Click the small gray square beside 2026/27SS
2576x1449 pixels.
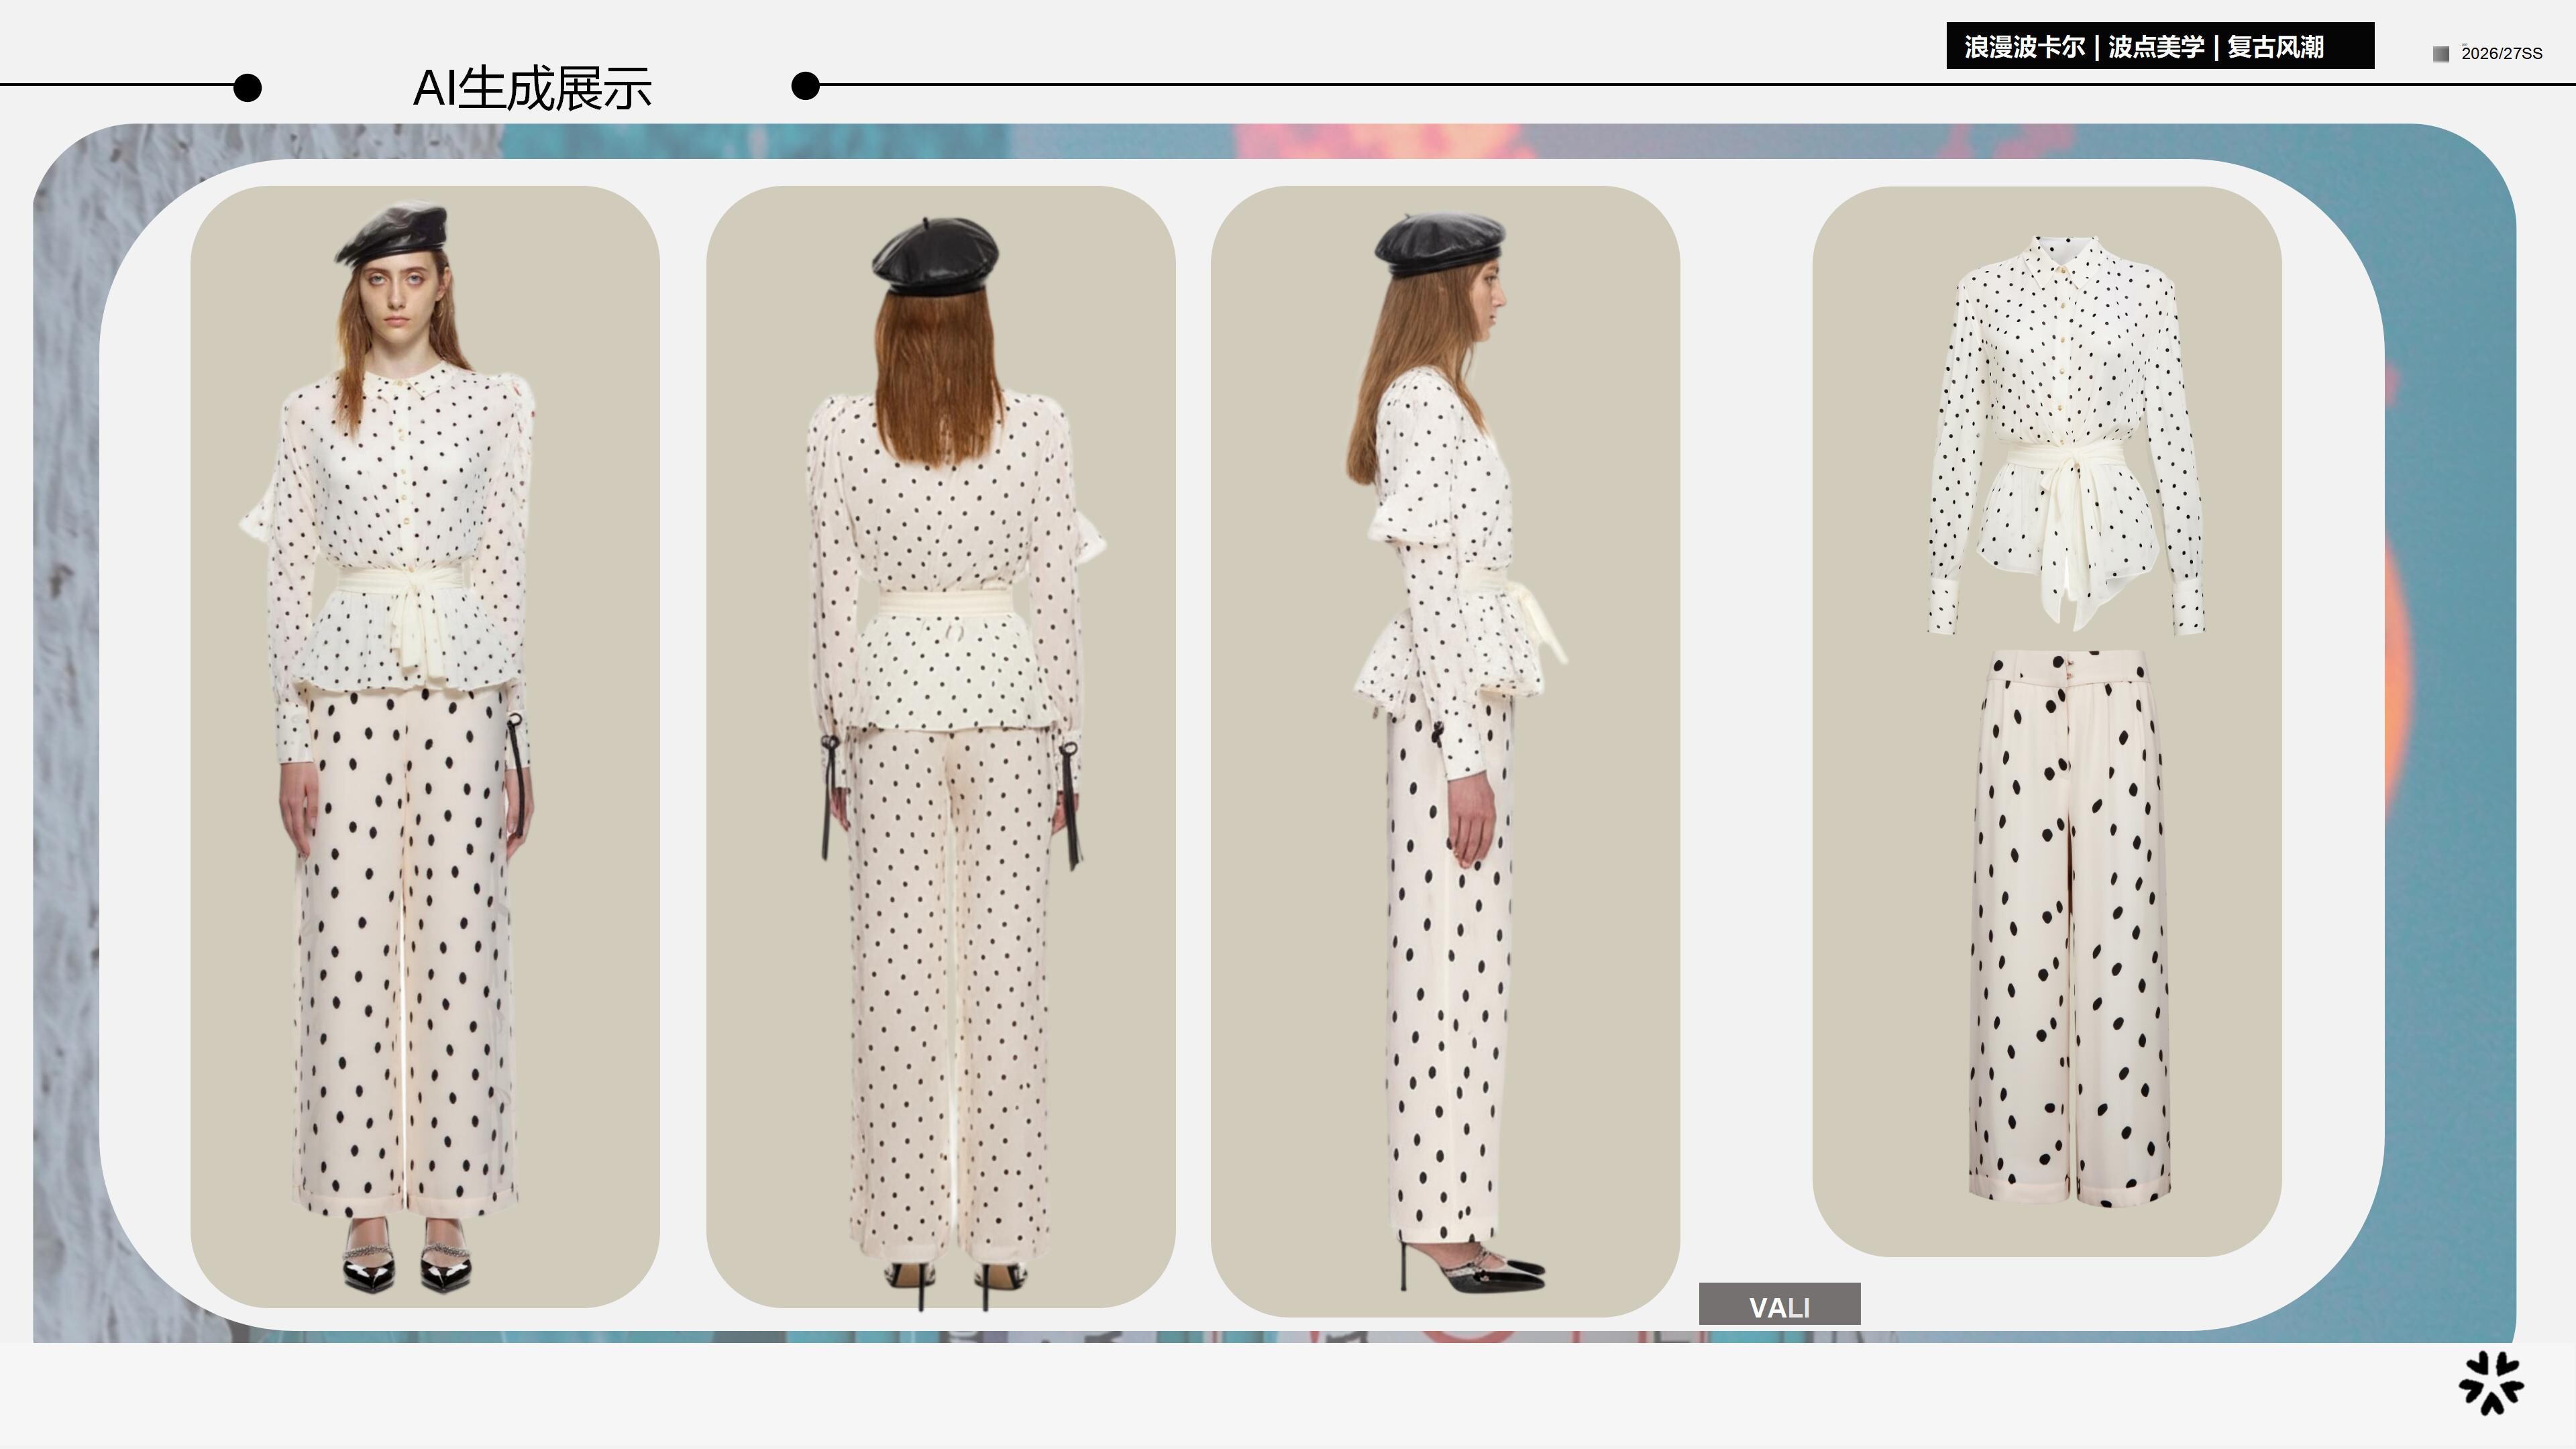click(x=2441, y=54)
